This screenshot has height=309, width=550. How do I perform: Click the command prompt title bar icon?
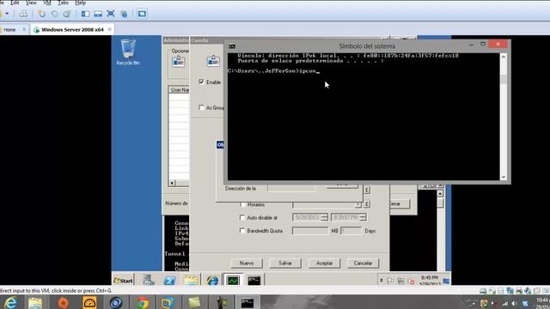click(x=232, y=46)
